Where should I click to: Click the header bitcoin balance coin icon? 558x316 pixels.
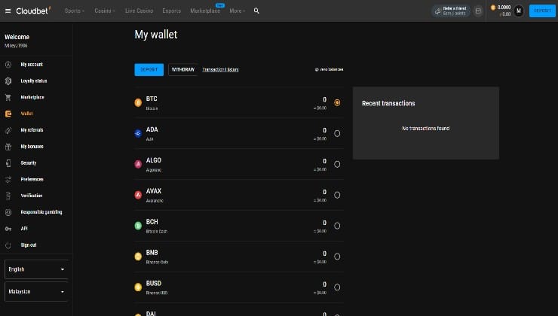coord(493,8)
